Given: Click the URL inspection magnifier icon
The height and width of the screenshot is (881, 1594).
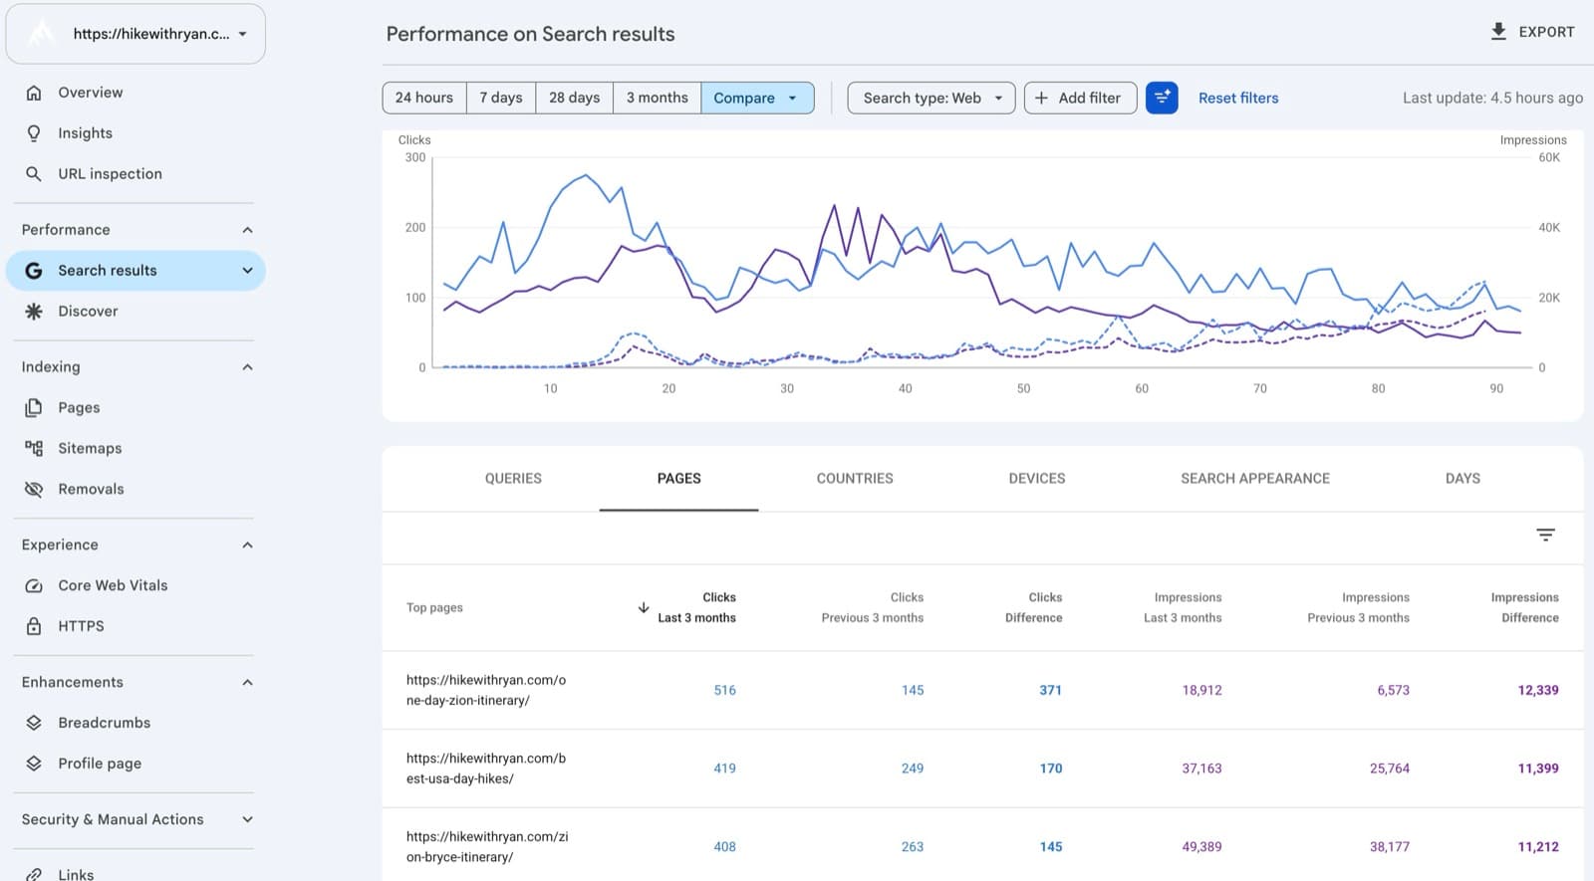Looking at the screenshot, I should click(x=34, y=174).
